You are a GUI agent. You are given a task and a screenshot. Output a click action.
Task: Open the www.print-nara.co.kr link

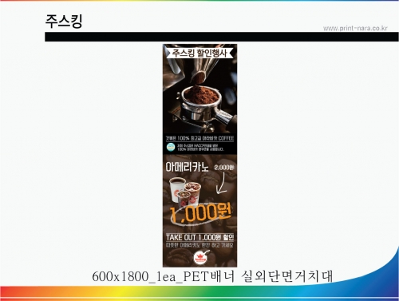coord(355,28)
